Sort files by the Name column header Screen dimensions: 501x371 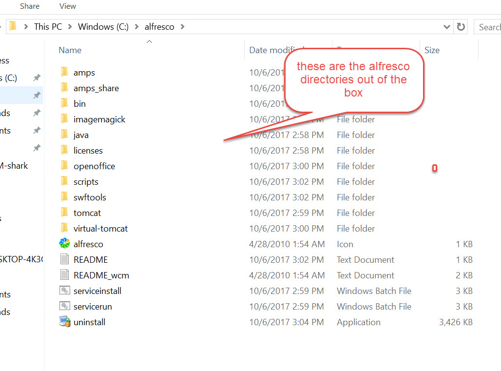tap(70, 50)
